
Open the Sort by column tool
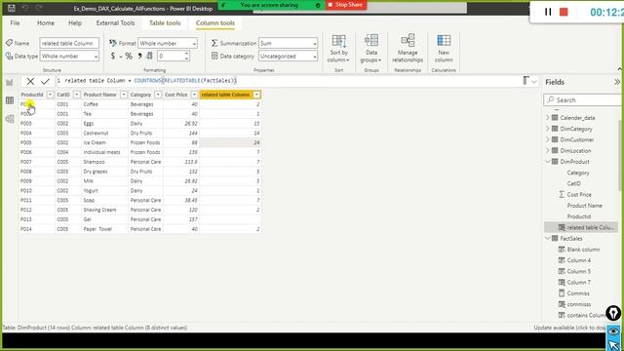(x=338, y=49)
